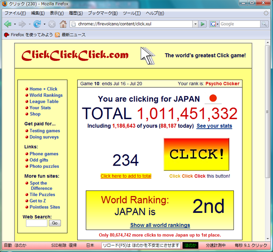Open the ヘルプ(H) menu

pyautogui.click(x=155, y=13)
